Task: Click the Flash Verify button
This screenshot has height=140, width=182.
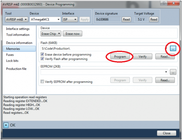Action: 143,57
